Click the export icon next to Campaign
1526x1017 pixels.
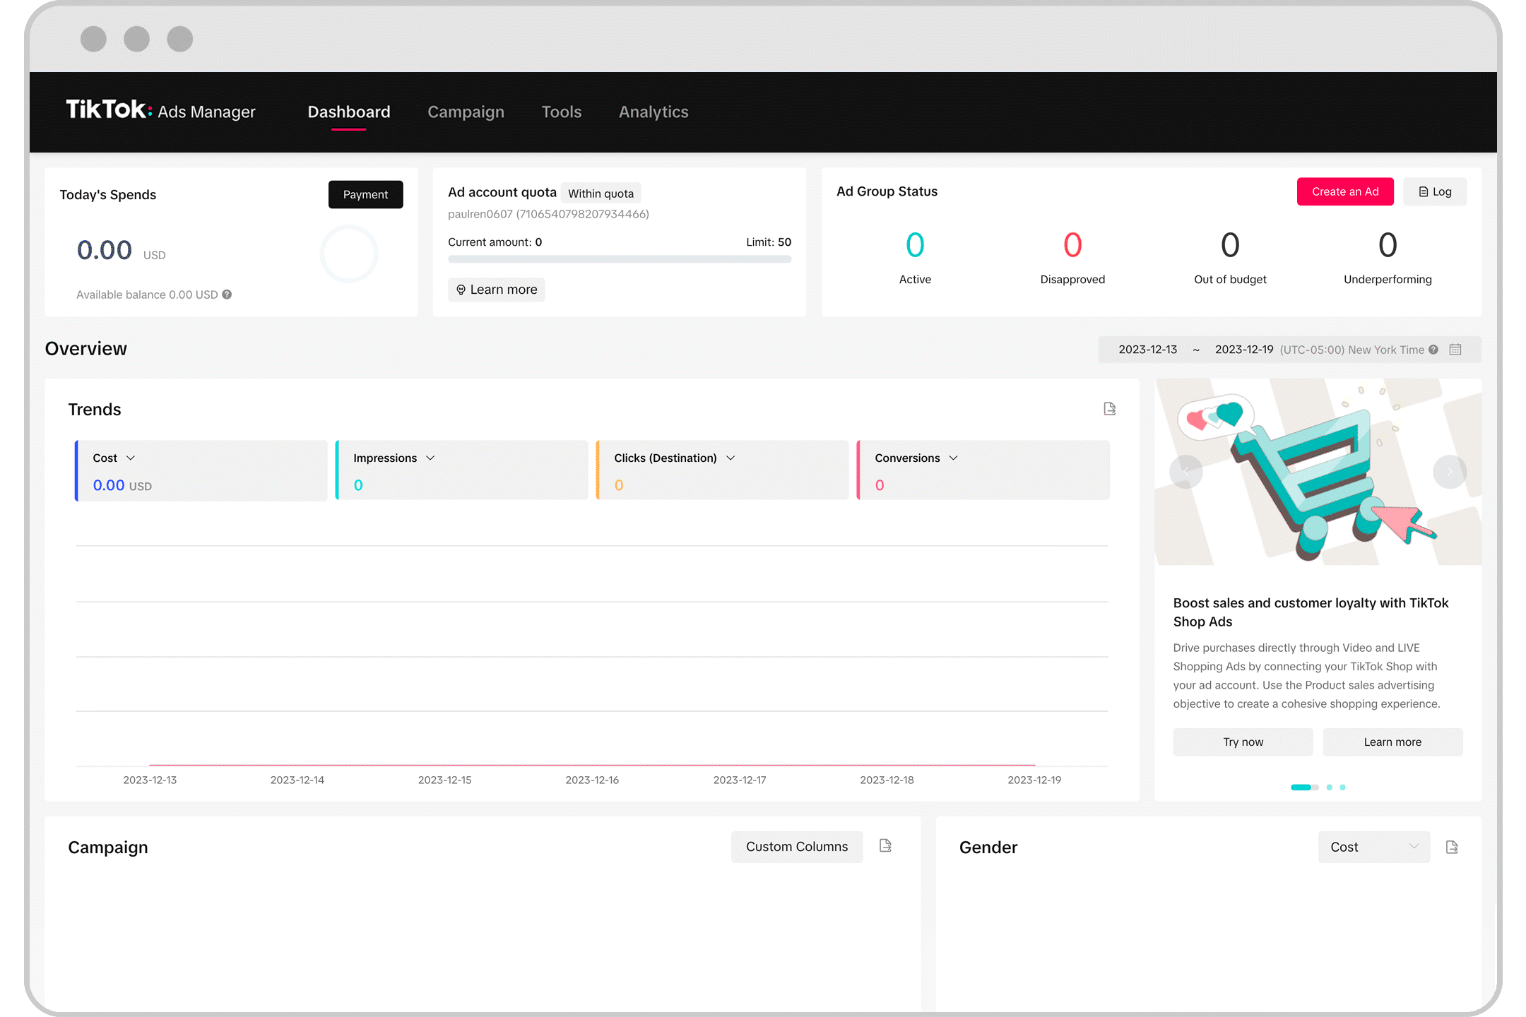click(x=885, y=845)
